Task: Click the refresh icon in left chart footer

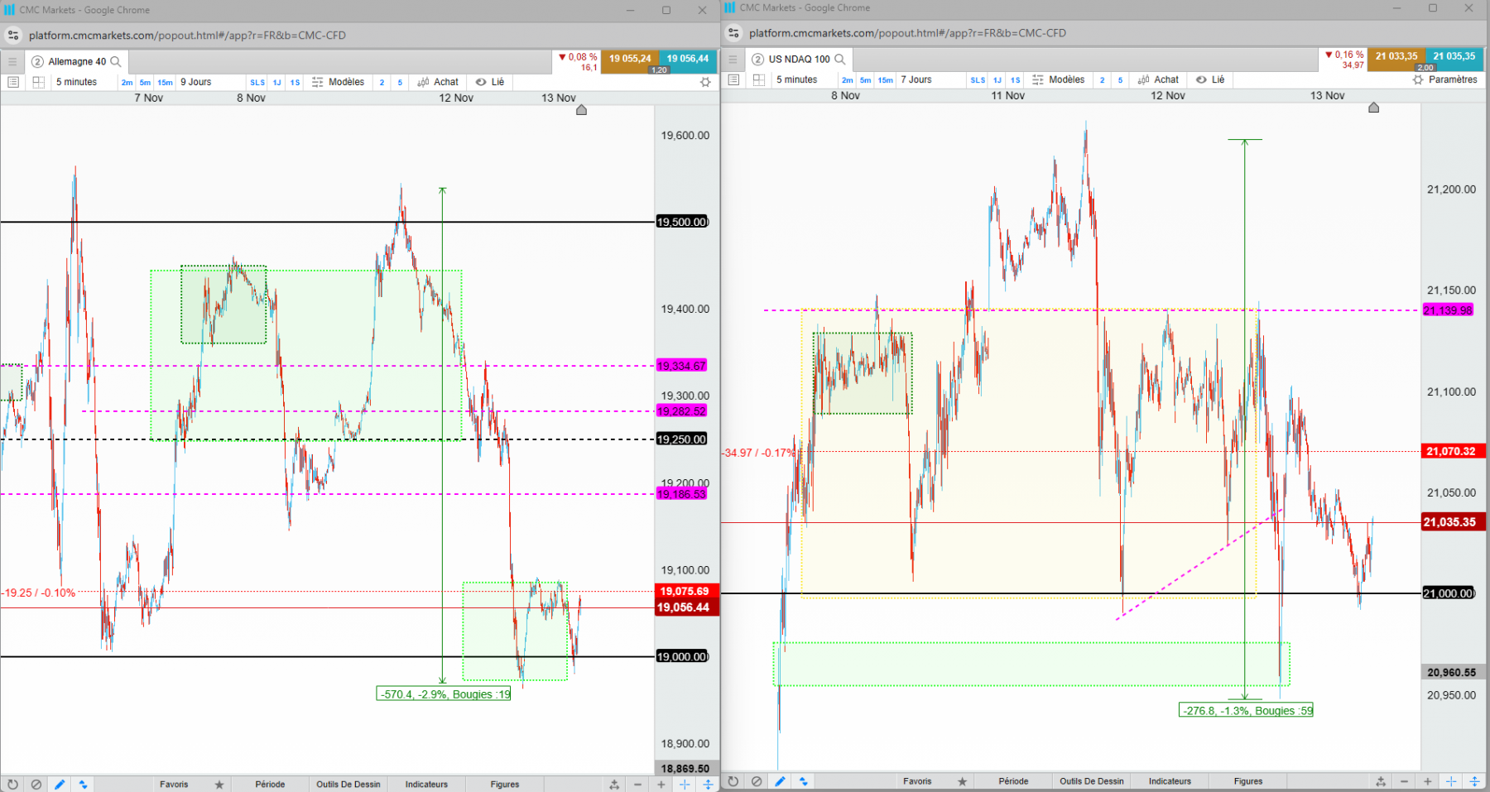Action: pos(12,784)
